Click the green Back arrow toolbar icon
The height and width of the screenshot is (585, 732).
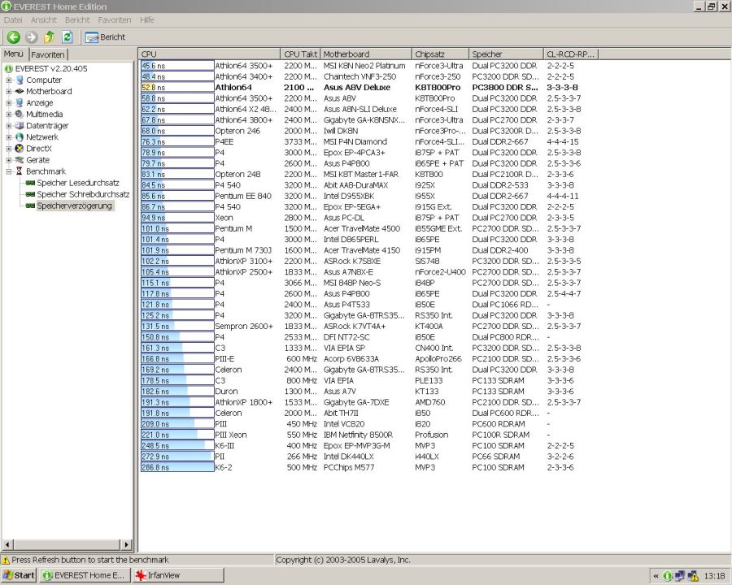click(x=14, y=37)
